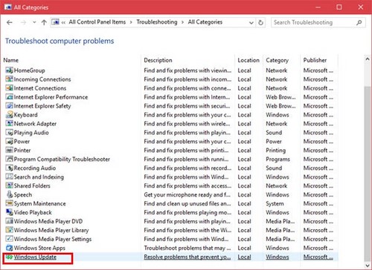
Task: Click the 'System' category cell
Action: point(275,204)
